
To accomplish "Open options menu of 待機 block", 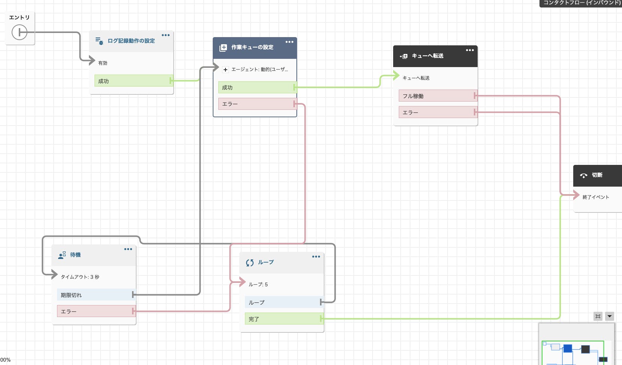I will (128, 249).
